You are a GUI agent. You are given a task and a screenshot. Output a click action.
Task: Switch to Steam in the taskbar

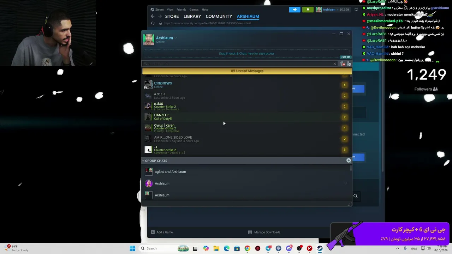pyautogui.click(x=320, y=248)
